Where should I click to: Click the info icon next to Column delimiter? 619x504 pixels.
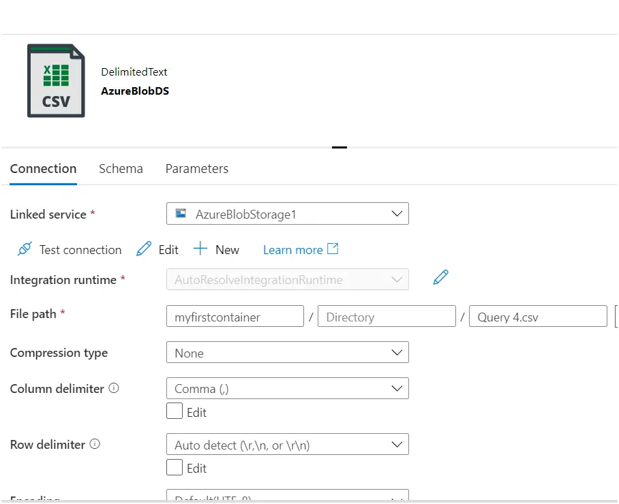(114, 388)
